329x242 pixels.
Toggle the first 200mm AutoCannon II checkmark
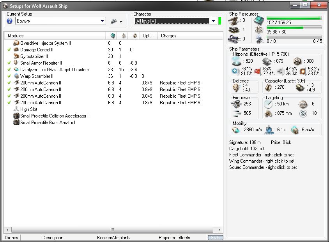click(x=9, y=83)
